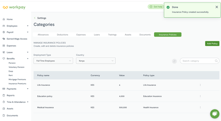The image size is (221, 121).
Task: Switch to the Deductions tab
Action: pos(62,35)
